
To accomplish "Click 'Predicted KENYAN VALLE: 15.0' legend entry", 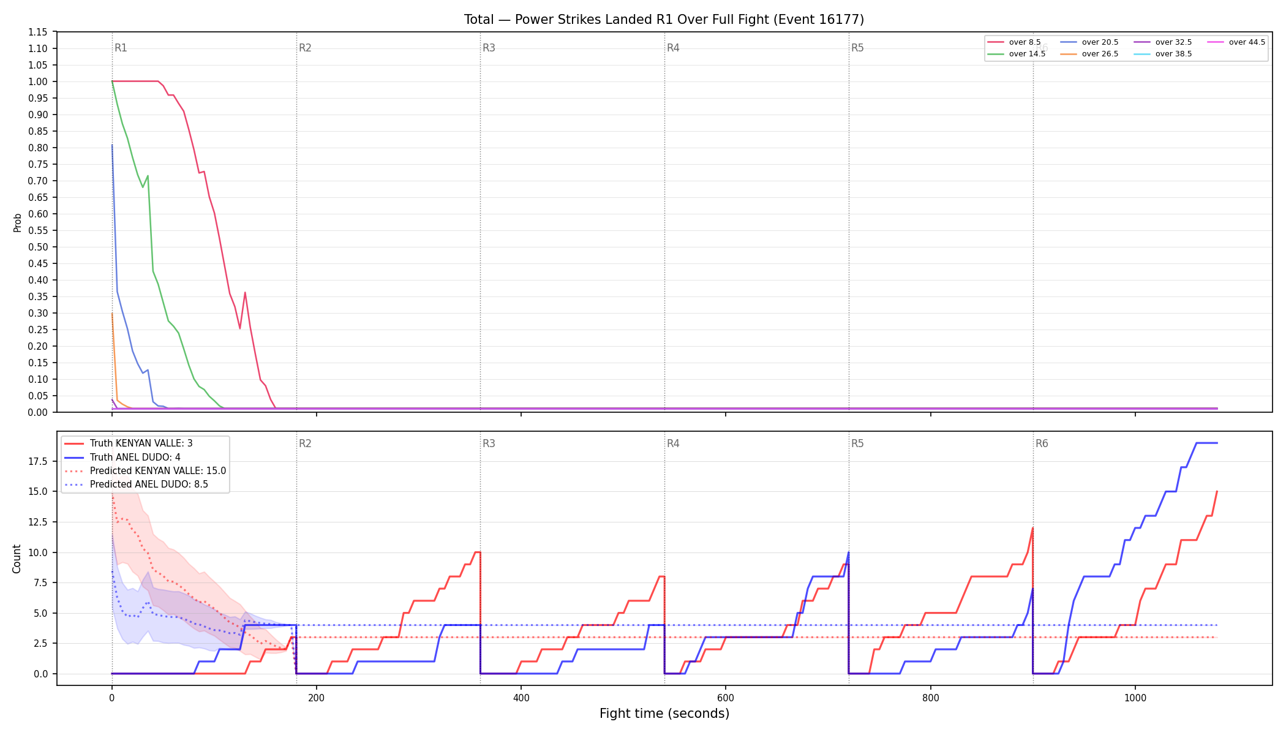I will pos(145,471).
